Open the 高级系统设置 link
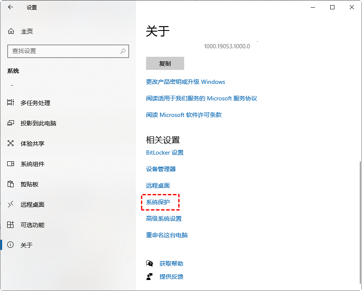Image resolution: width=362 pixels, height=291 pixels. [x=164, y=219]
